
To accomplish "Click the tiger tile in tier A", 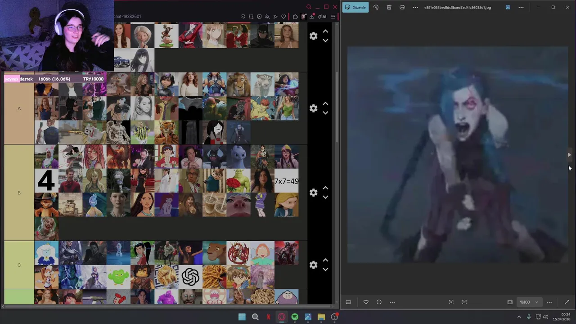I will click(166, 132).
